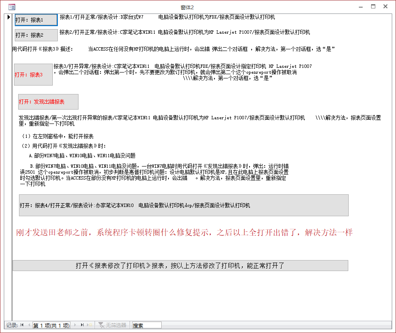This screenshot has height=333, width=396.
Task: Click the record selector arrow beside 报表1
Action: click(8, 17)
